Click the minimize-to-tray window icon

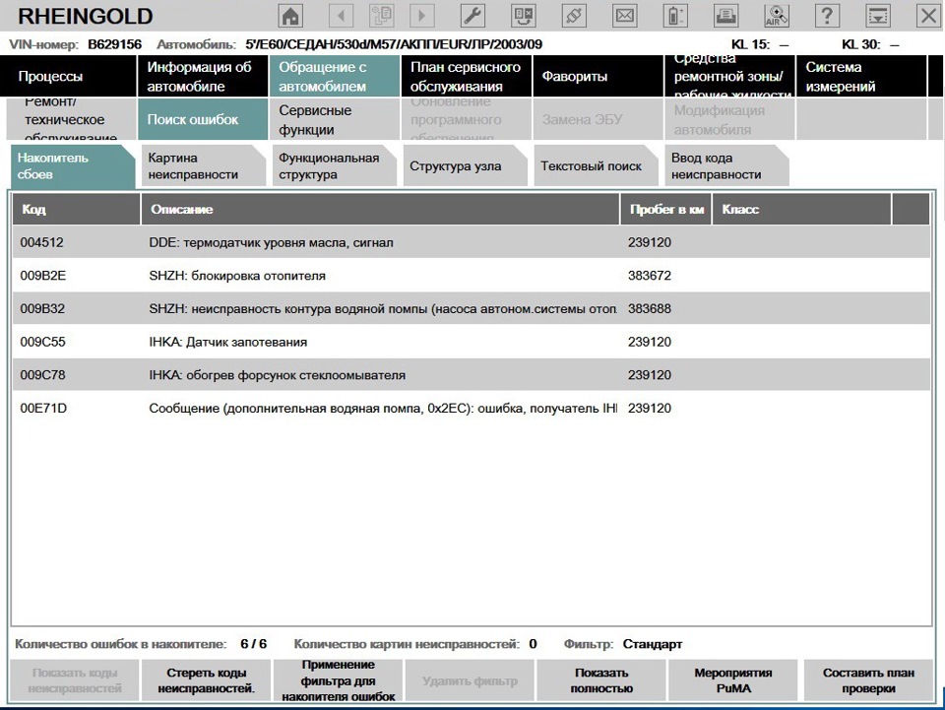click(x=877, y=16)
